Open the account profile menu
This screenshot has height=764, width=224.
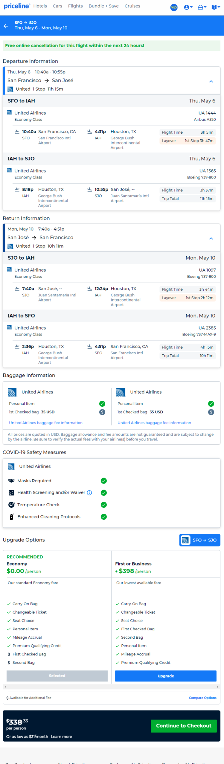188,7
